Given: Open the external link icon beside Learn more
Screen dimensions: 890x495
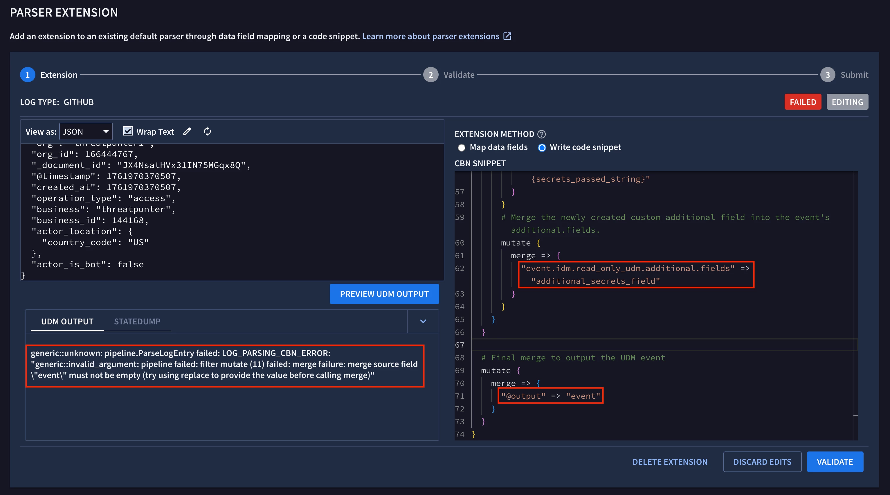Looking at the screenshot, I should click(x=507, y=36).
